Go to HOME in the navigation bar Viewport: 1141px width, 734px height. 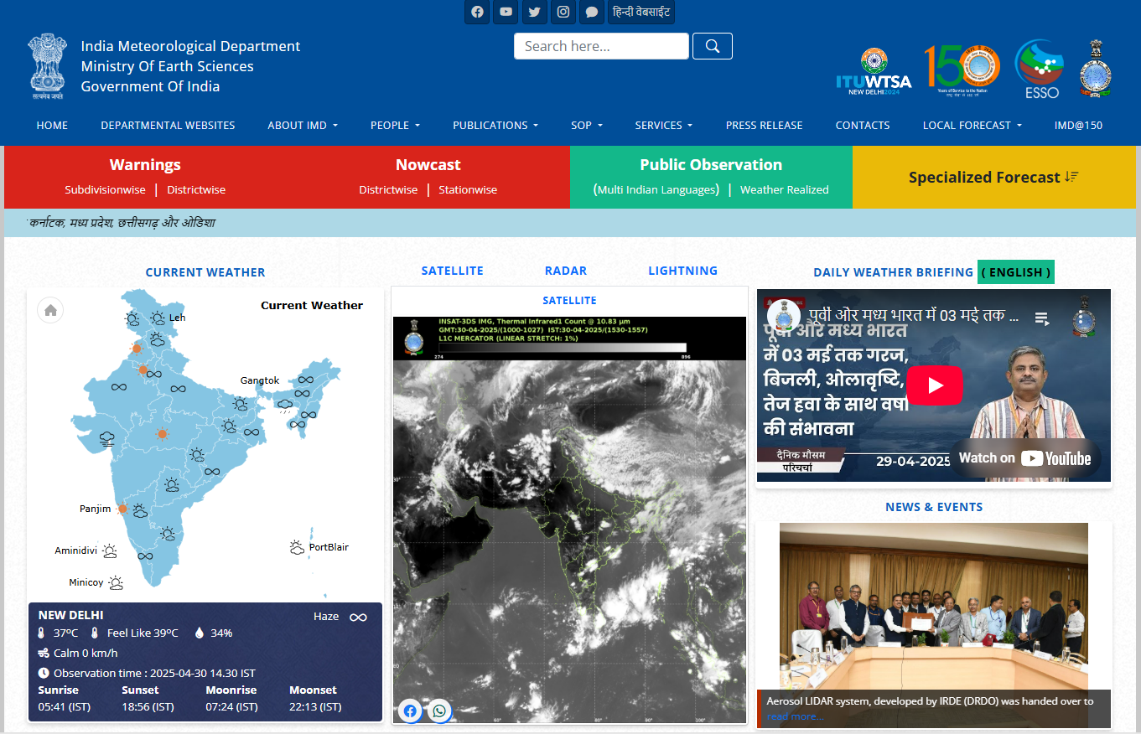click(52, 125)
